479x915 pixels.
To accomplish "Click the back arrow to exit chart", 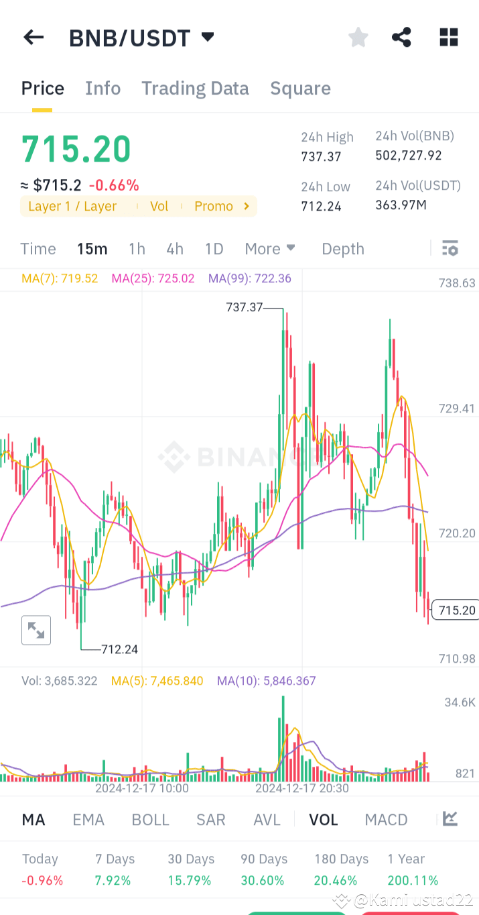I will [33, 37].
